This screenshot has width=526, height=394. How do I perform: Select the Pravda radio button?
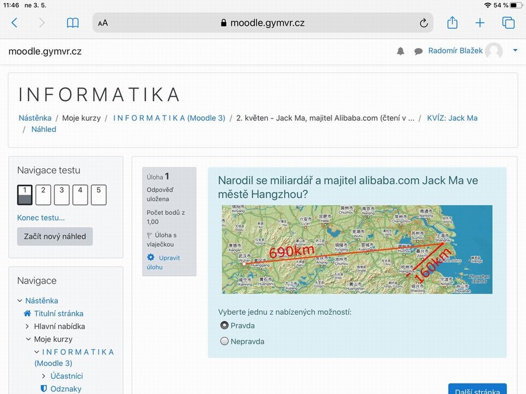[224, 325]
